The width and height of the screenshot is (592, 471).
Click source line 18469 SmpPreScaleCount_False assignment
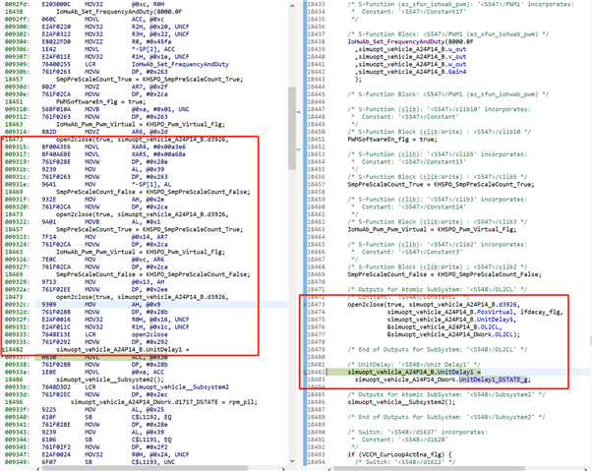point(444,274)
